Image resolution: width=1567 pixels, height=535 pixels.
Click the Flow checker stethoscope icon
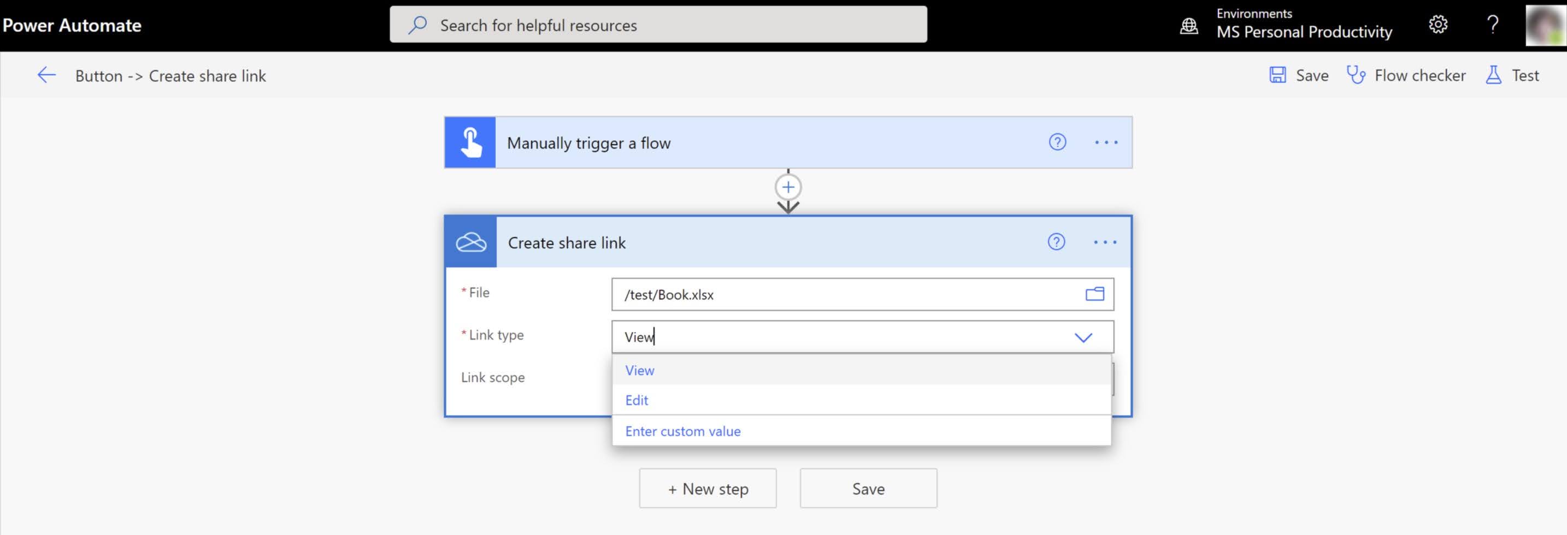point(1356,75)
